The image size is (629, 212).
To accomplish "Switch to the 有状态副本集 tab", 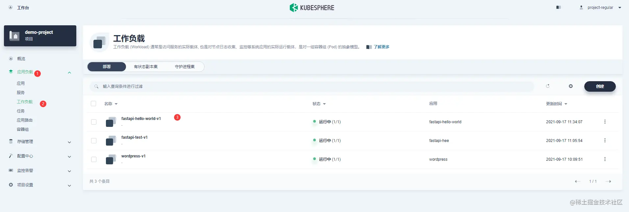I will tap(146, 67).
